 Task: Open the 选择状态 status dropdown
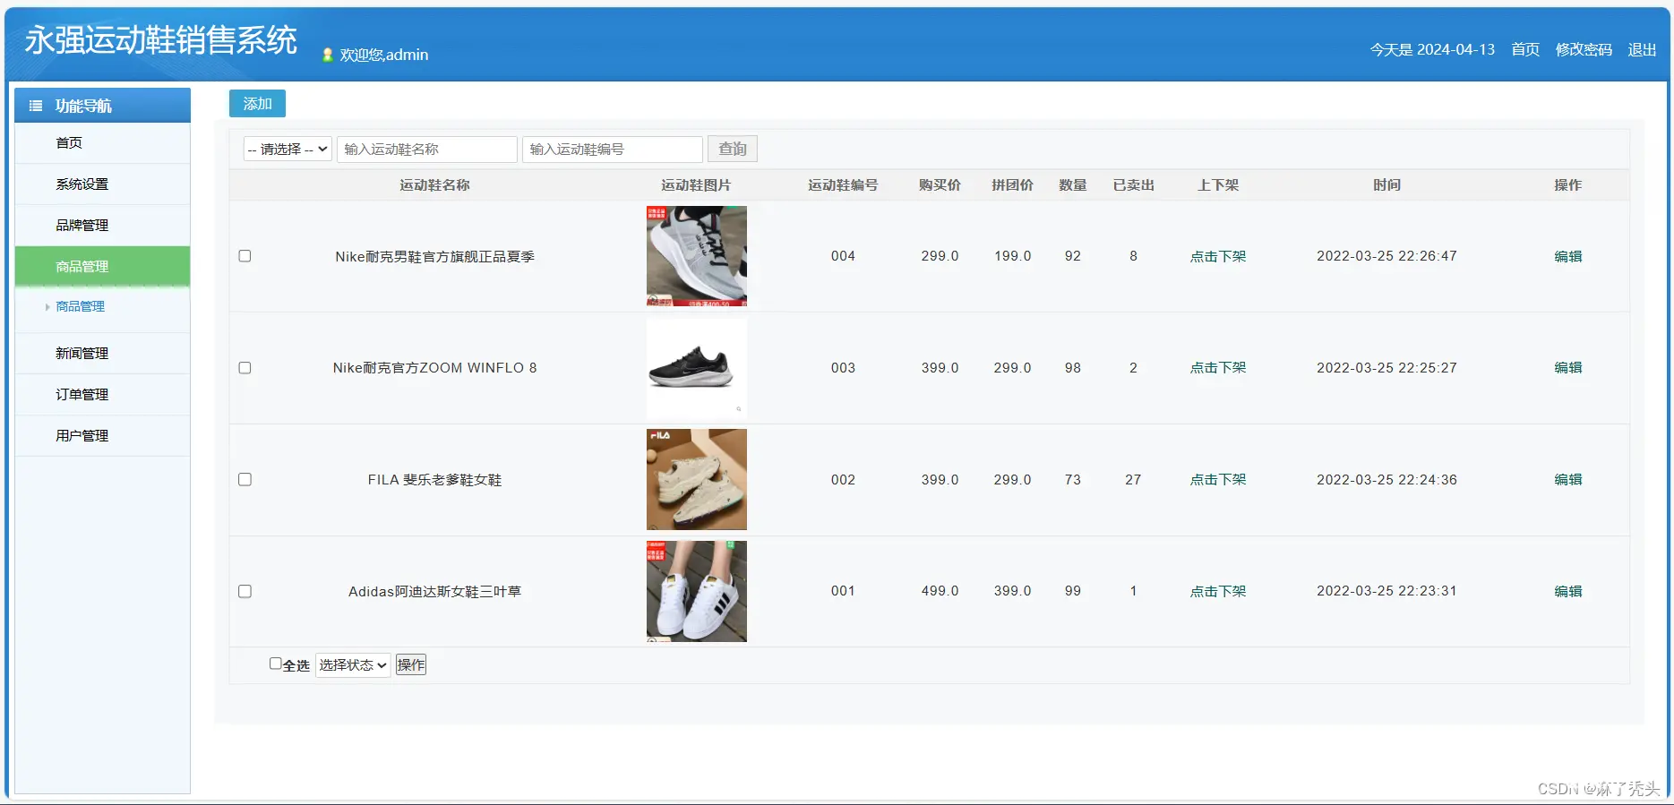pyautogui.click(x=353, y=664)
